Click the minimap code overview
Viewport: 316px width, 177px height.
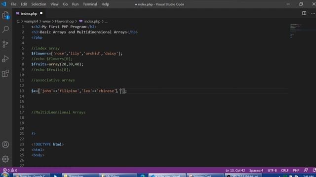(x=296, y=30)
